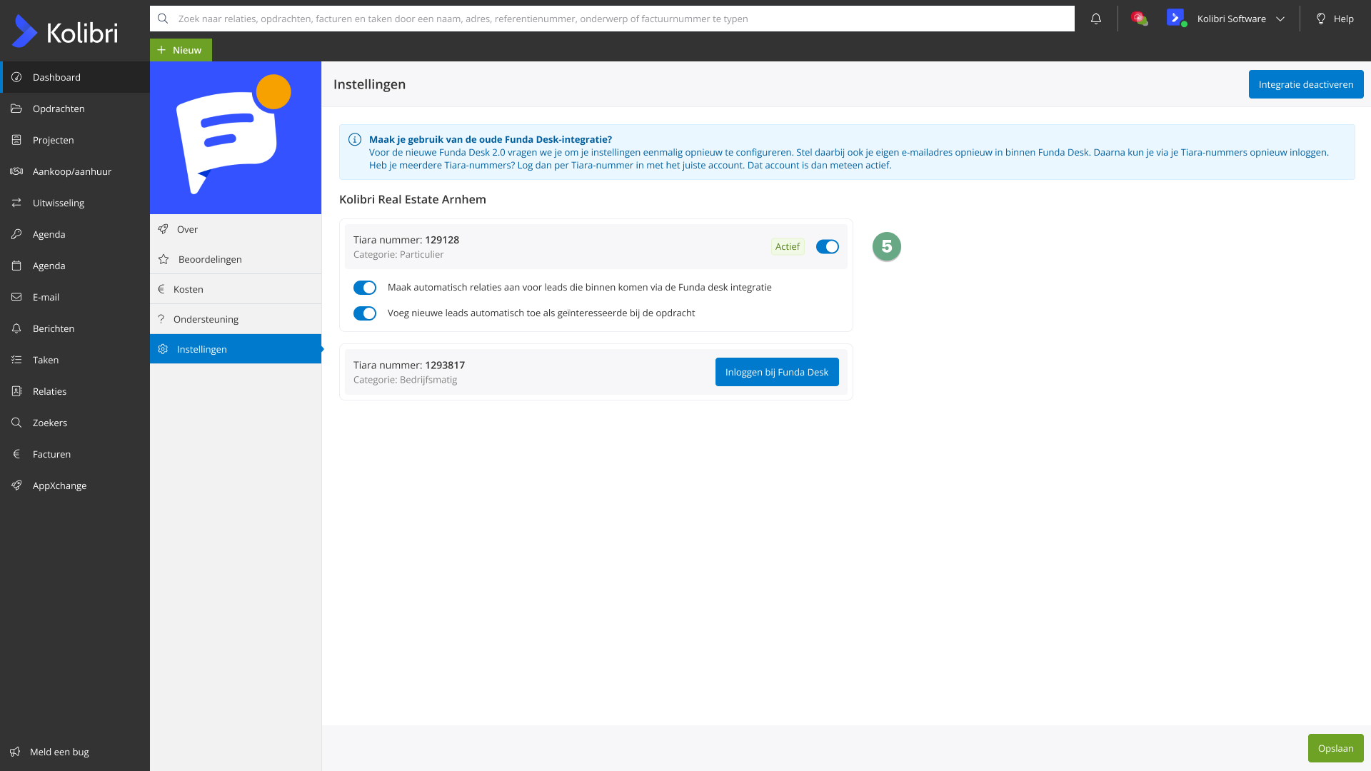Click the Help lightbulb icon
1371x771 pixels.
tap(1320, 19)
